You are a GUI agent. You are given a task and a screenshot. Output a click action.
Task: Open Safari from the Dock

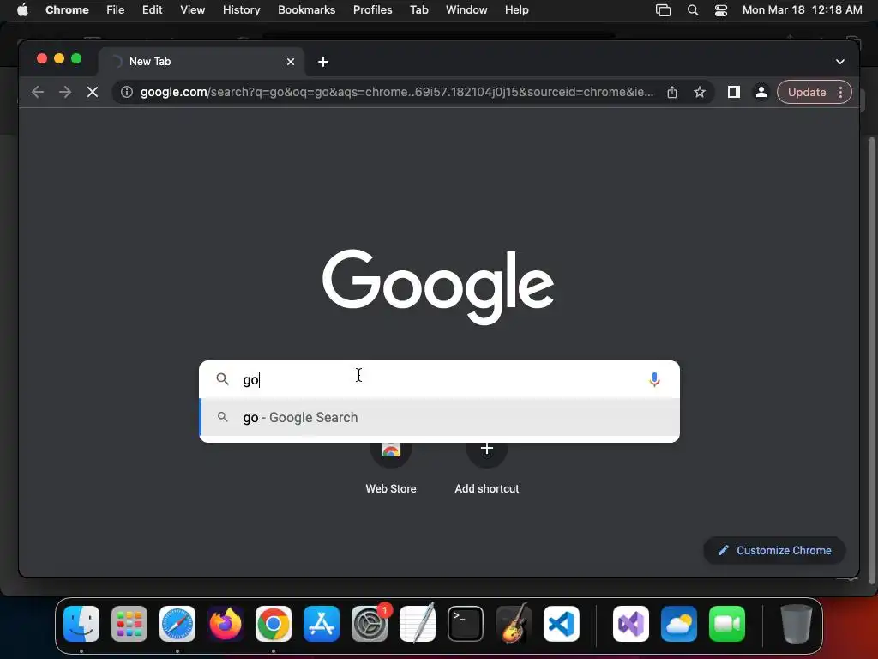tap(177, 624)
